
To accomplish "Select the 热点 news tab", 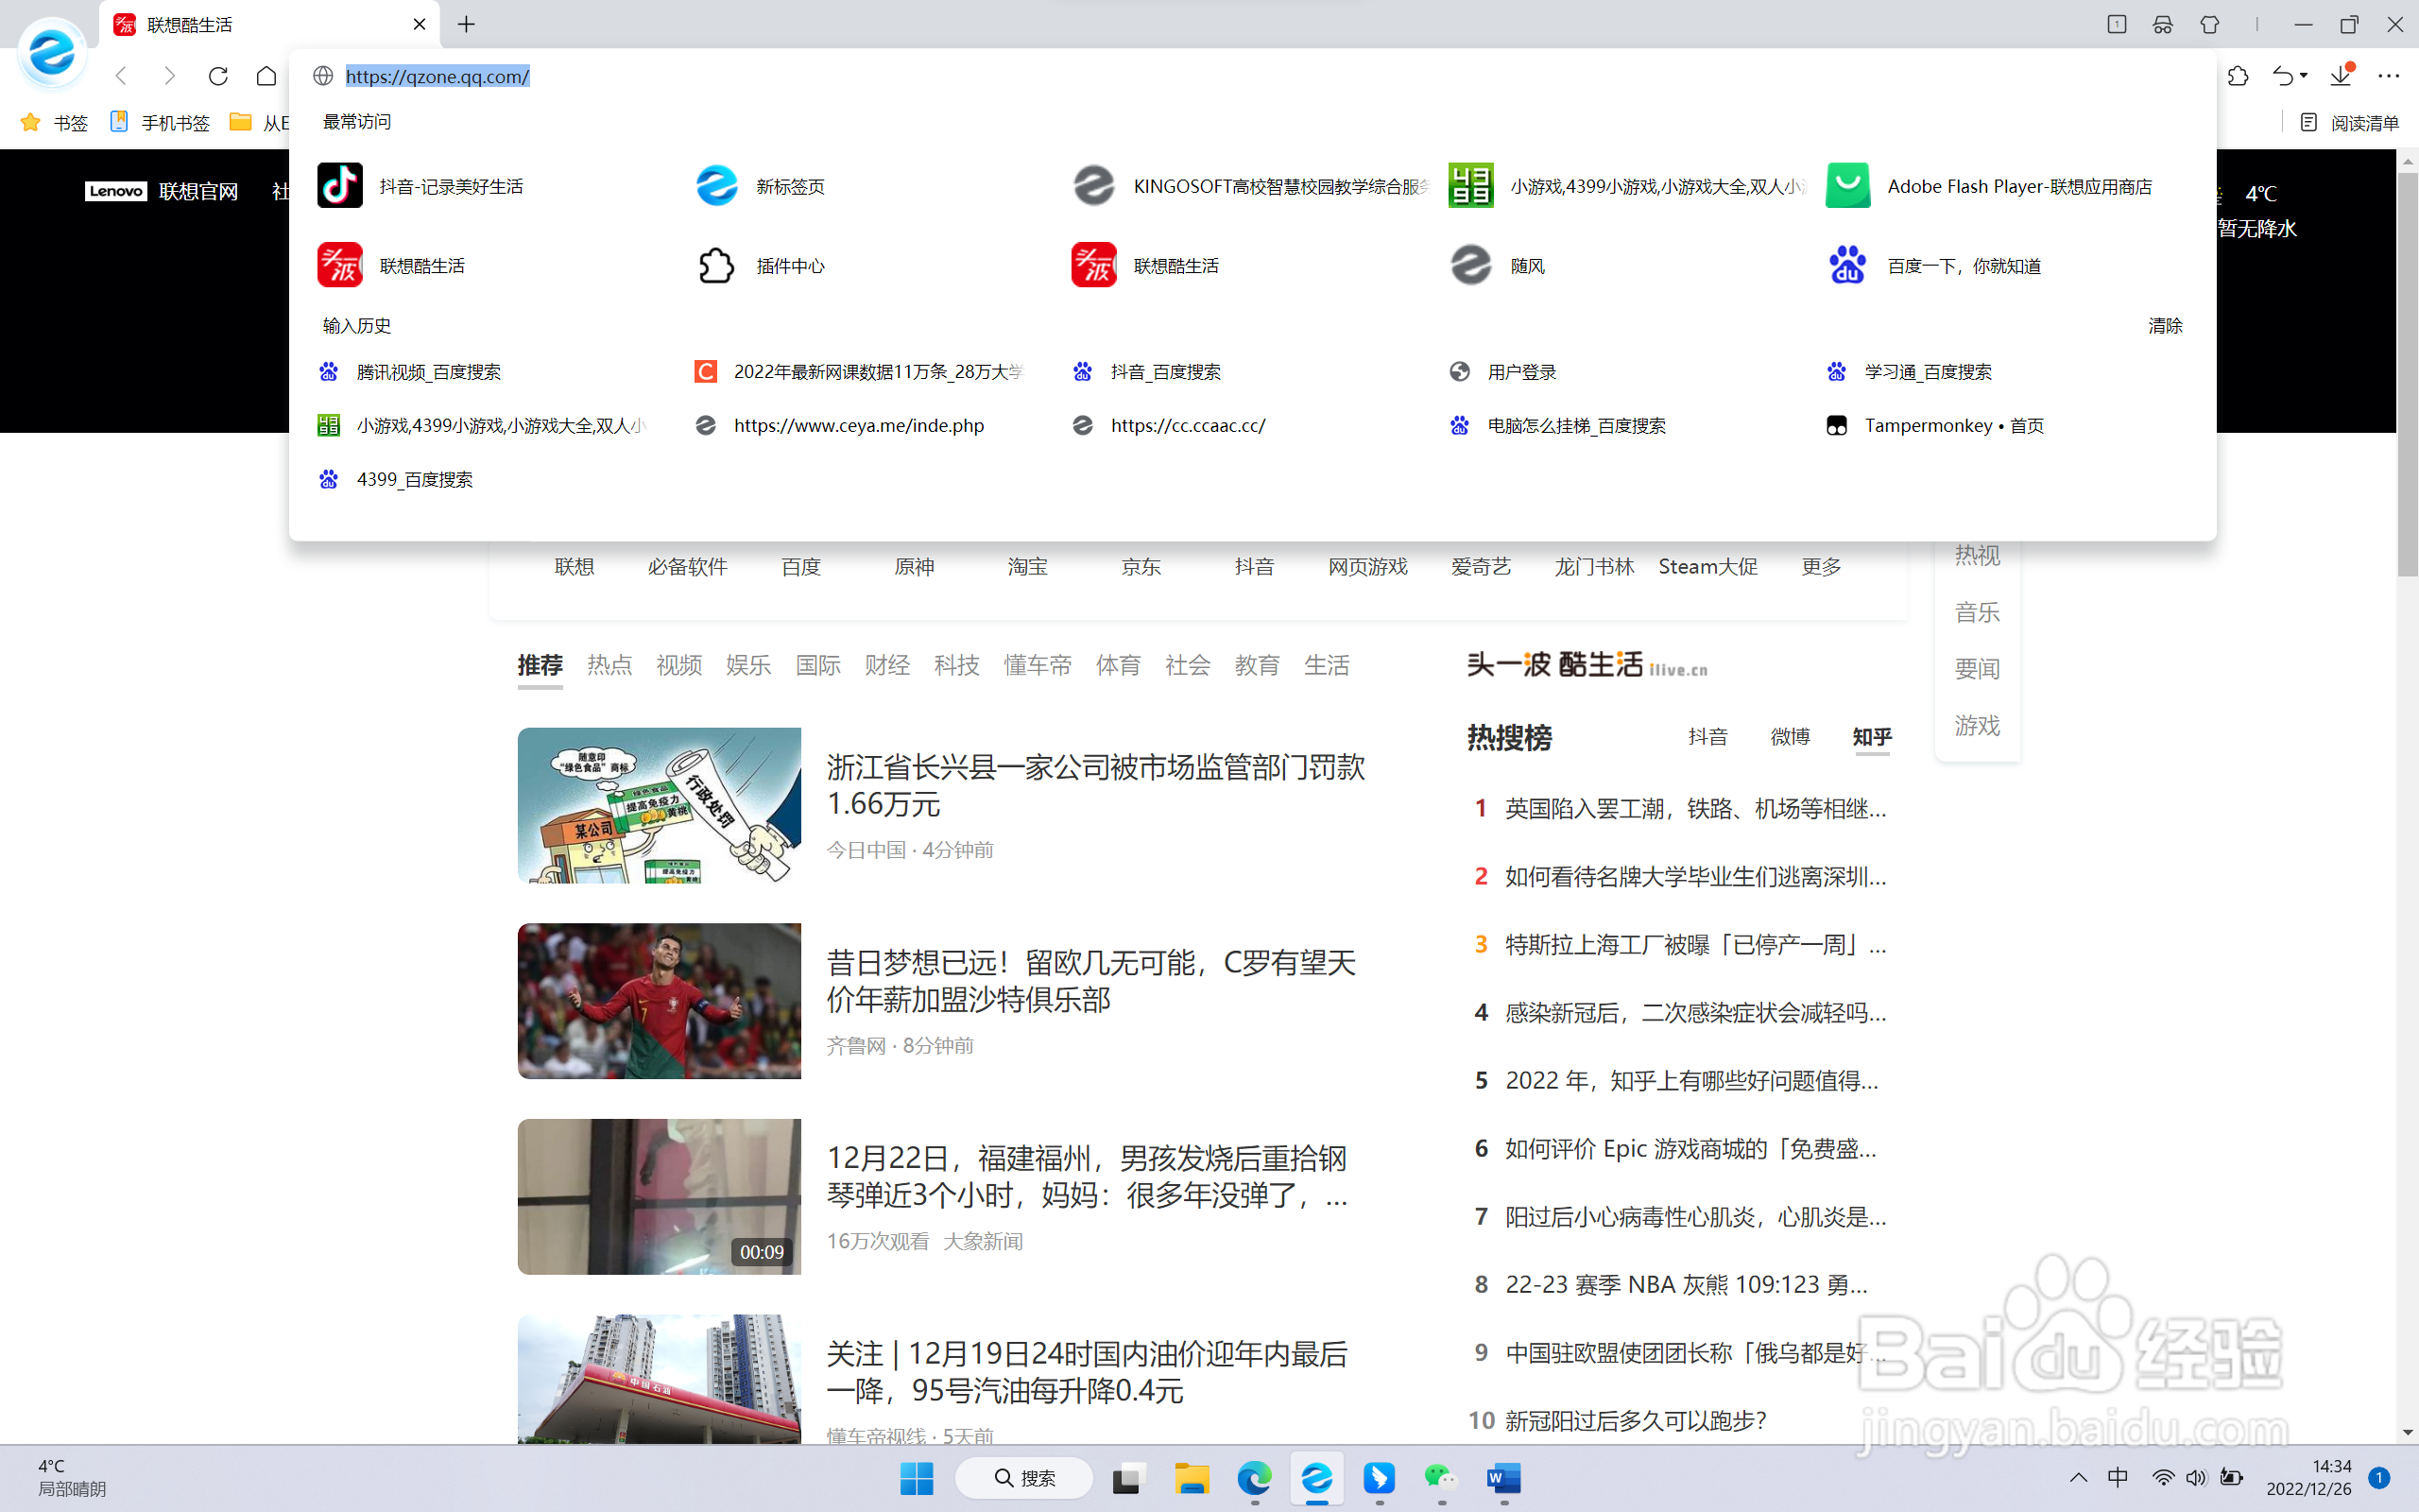I will [609, 665].
